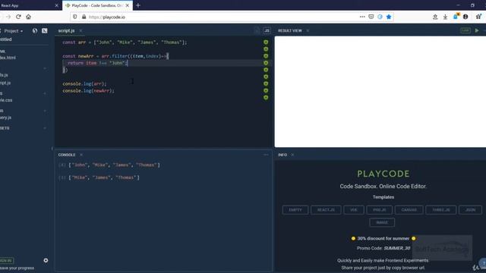Choose the CANVAS template
Screen dimensions: 486x273
tap(409, 210)
